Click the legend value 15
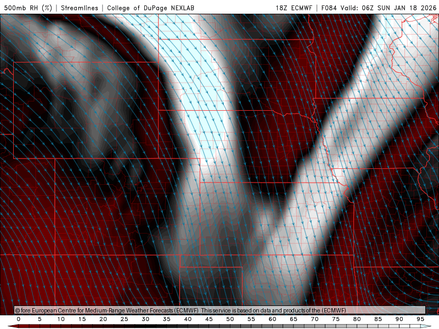Image resolution: width=439 pixels, height=329 pixels. (x=82, y=319)
